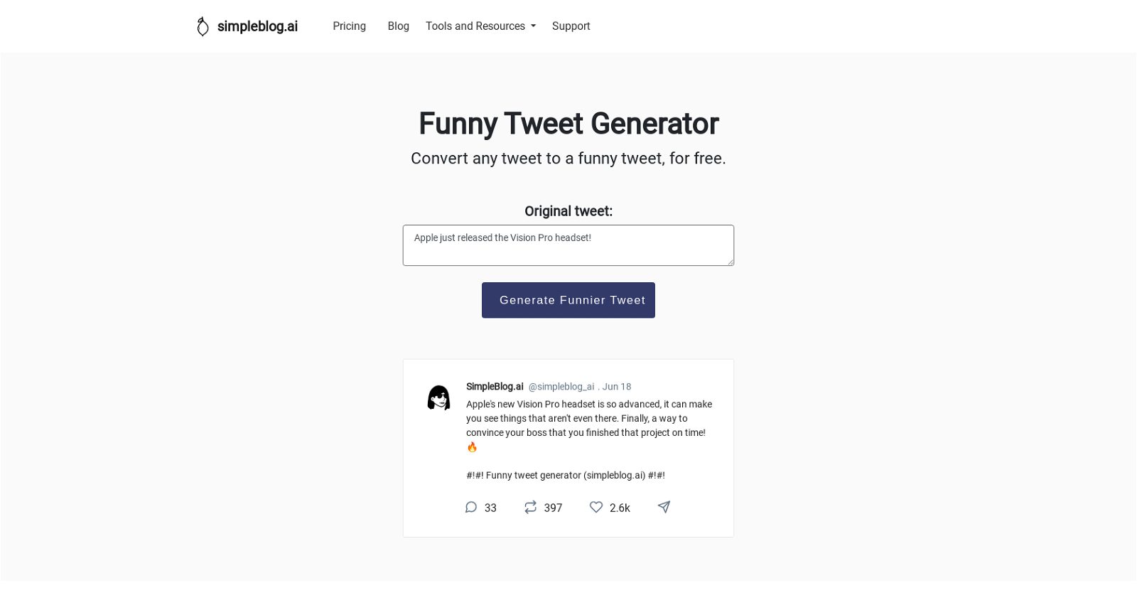
Task: Select the retweet icon below the tweet
Action: 530,507
